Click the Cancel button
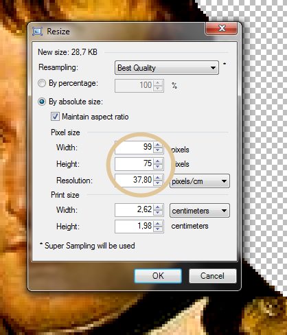 (x=213, y=276)
